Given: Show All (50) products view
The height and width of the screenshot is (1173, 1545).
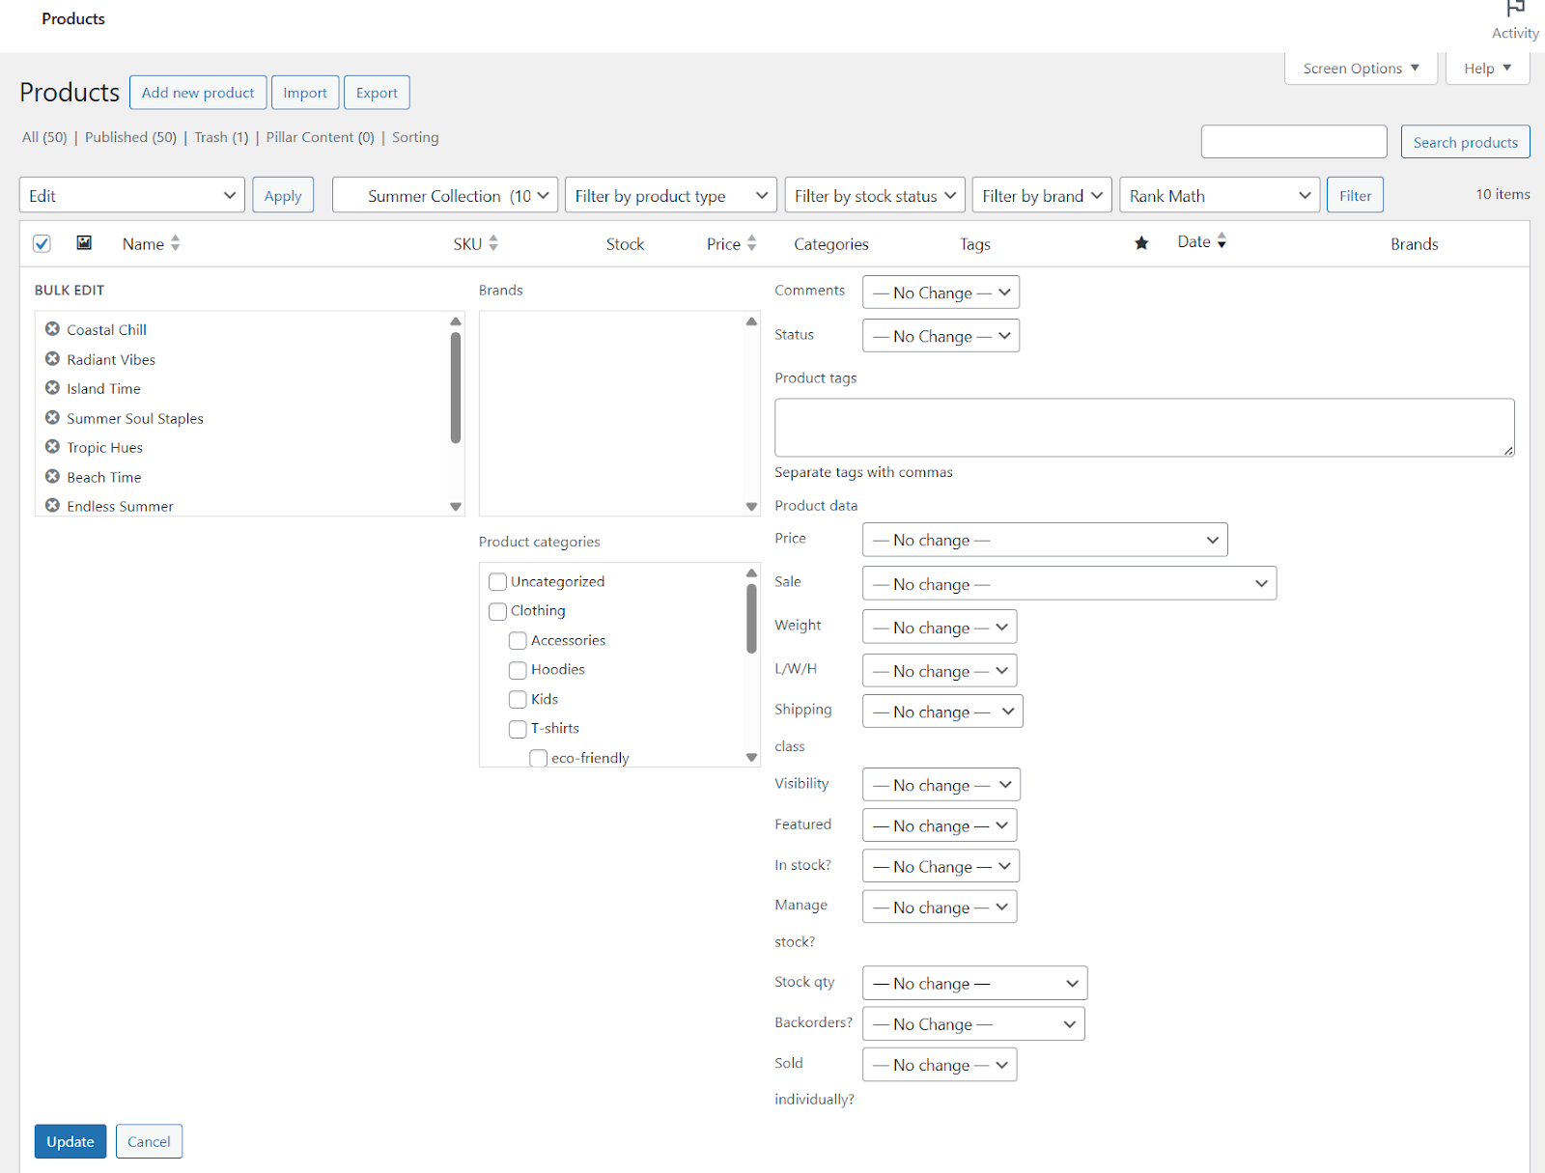Looking at the screenshot, I should [x=44, y=137].
